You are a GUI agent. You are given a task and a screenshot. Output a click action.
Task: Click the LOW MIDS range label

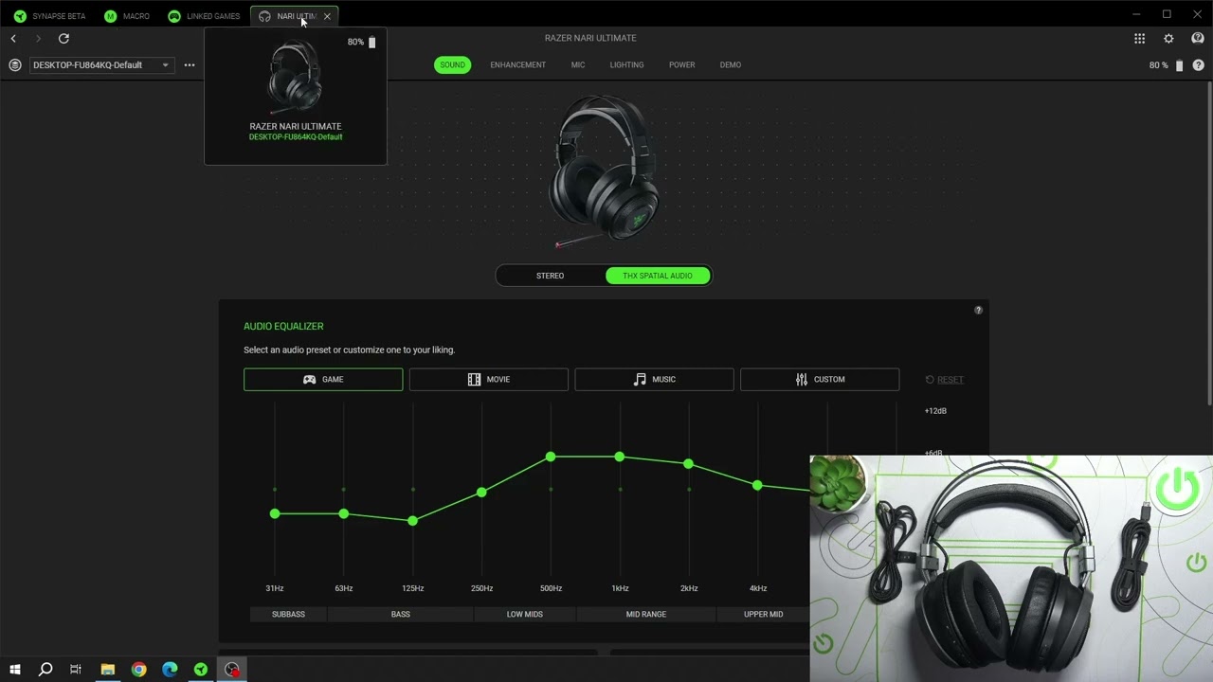(x=525, y=615)
